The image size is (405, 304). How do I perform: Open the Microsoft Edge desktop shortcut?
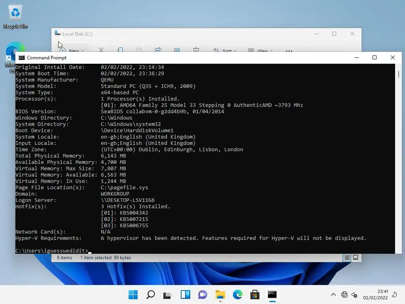(11, 57)
